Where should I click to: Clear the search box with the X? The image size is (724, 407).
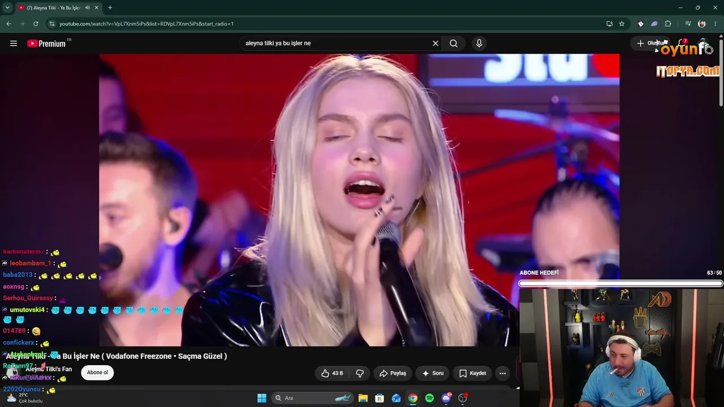point(436,44)
